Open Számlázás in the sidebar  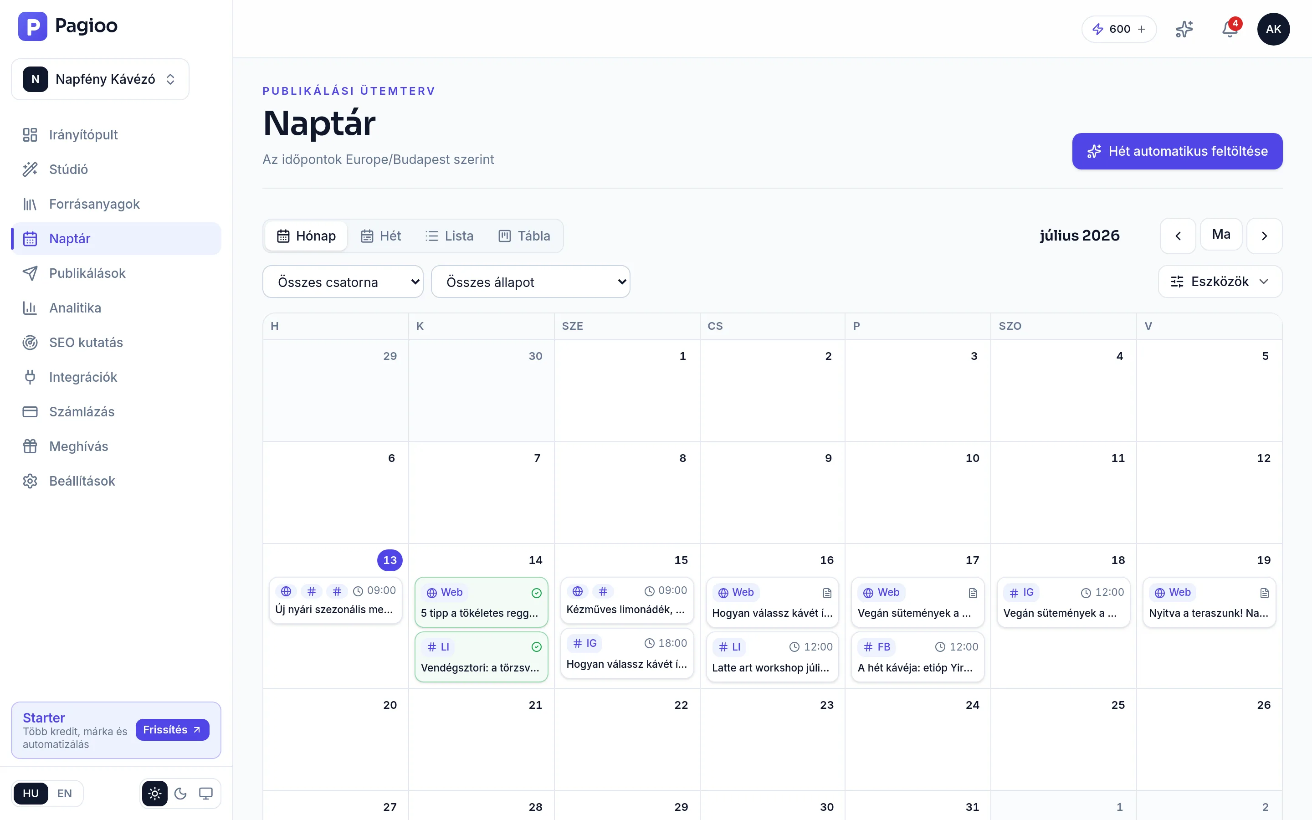(x=116, y=412)
